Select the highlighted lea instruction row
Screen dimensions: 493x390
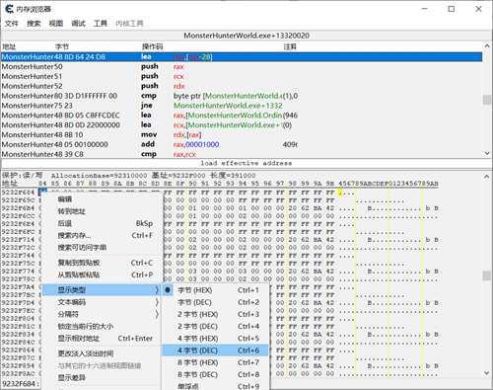242,57
